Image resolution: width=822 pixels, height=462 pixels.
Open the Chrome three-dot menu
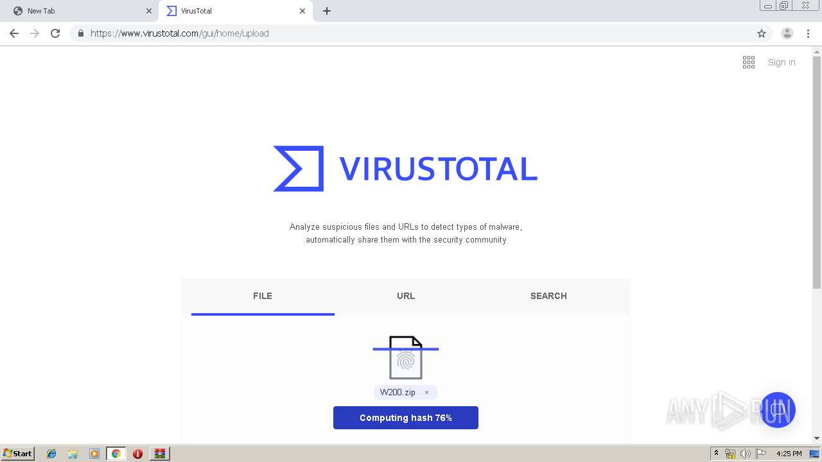808,33
